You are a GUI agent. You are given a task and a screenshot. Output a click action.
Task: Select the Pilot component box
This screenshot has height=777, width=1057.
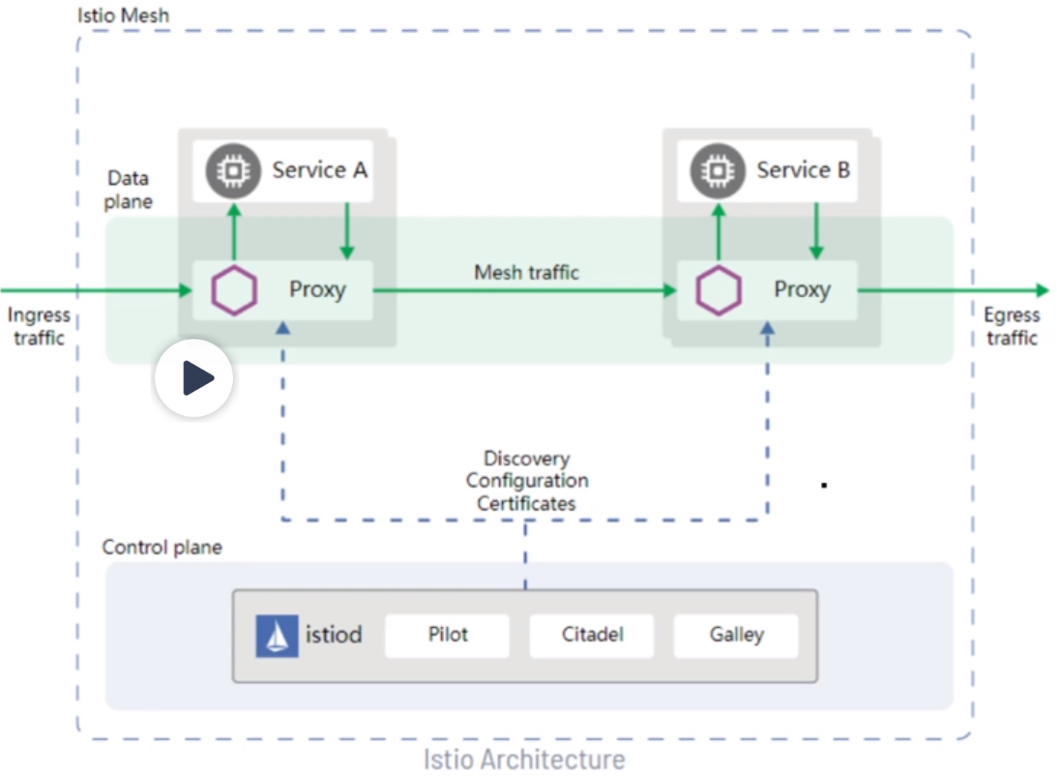click(x=447, y=636)
